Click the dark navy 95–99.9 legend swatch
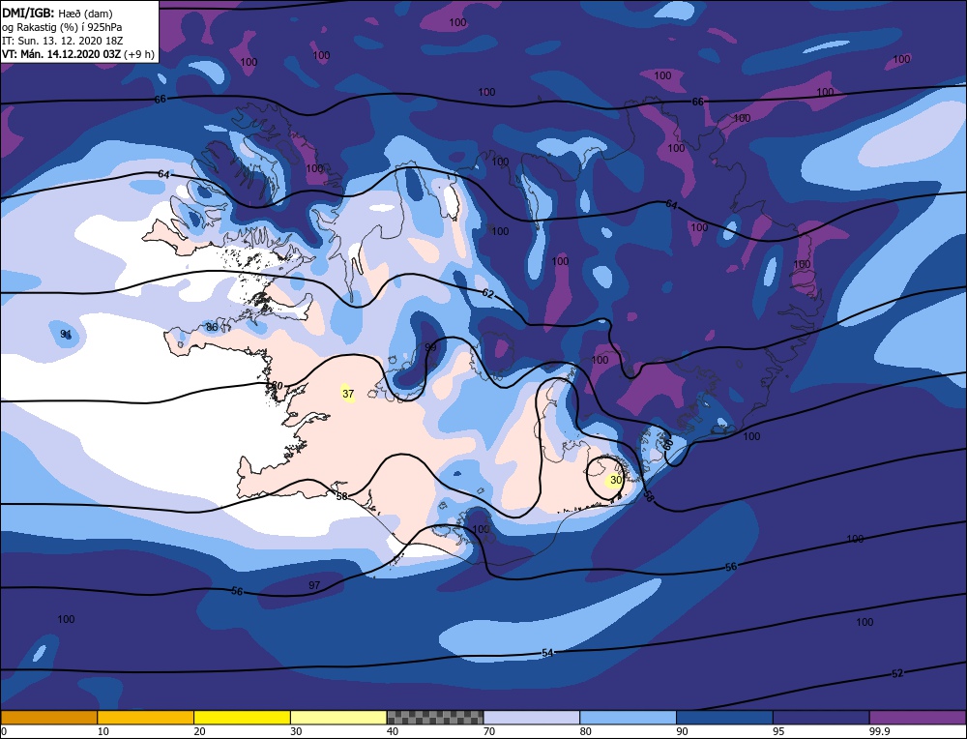The width and height of the screenshot is (967, 739). [x=821, y=718]
